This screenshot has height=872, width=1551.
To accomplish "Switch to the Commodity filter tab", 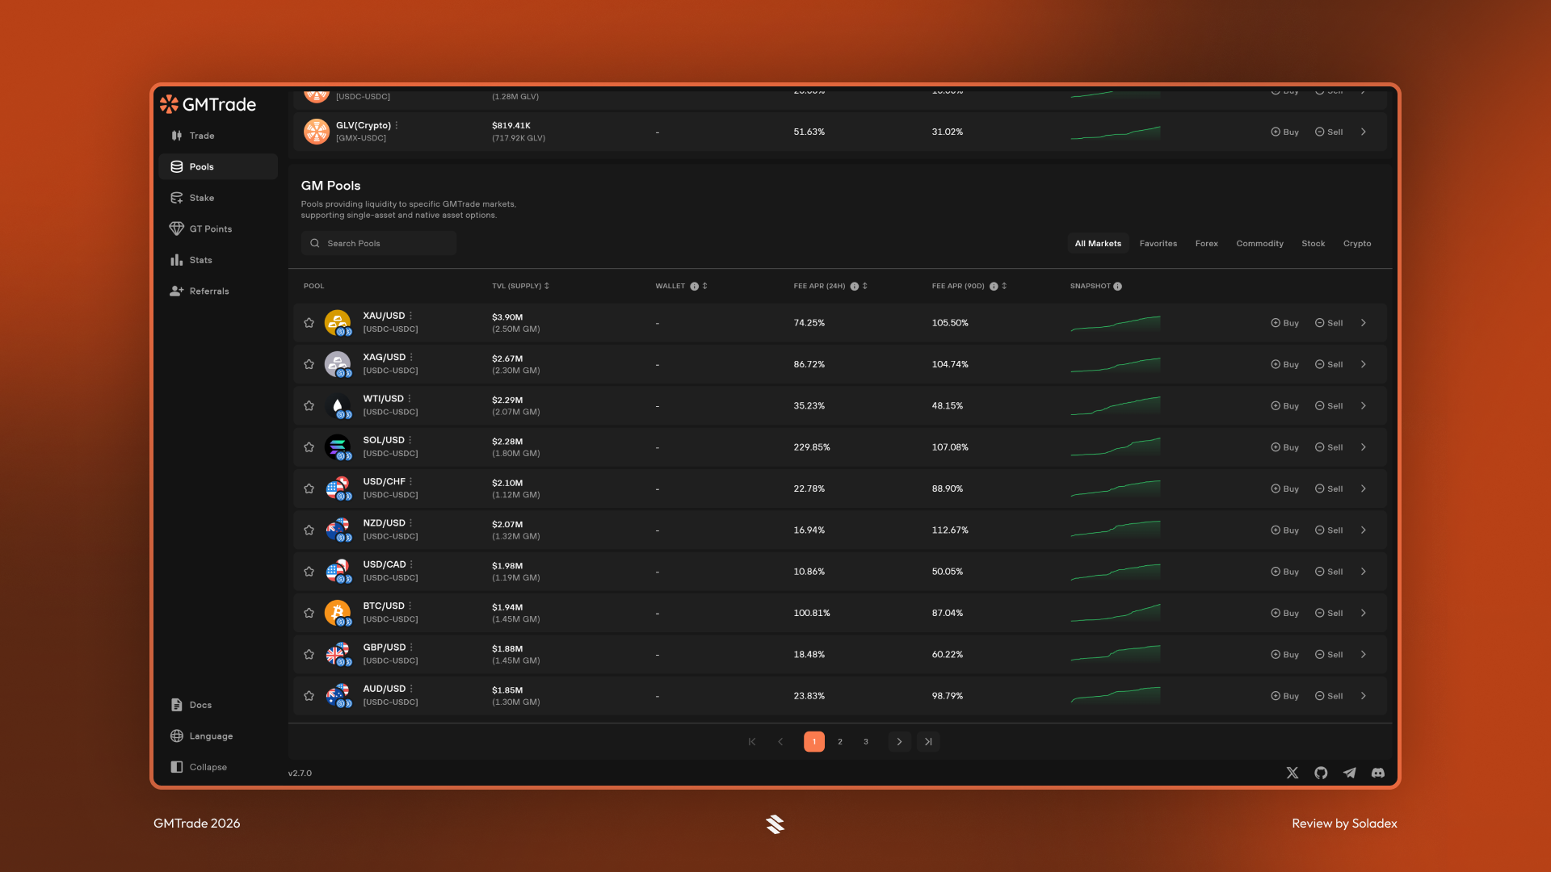I will 1259,243.
